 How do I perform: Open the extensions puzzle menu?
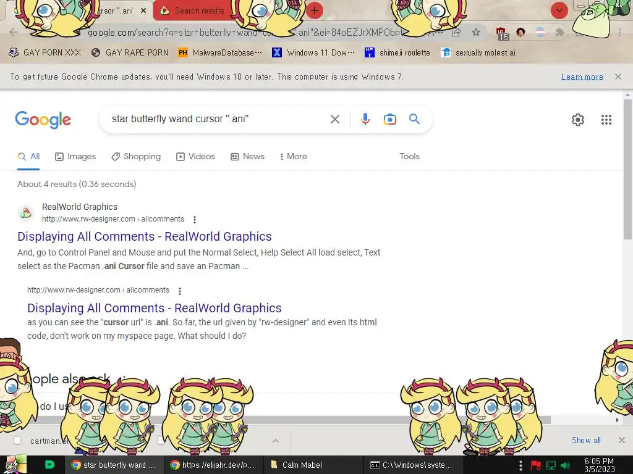(x=559, y=32)
